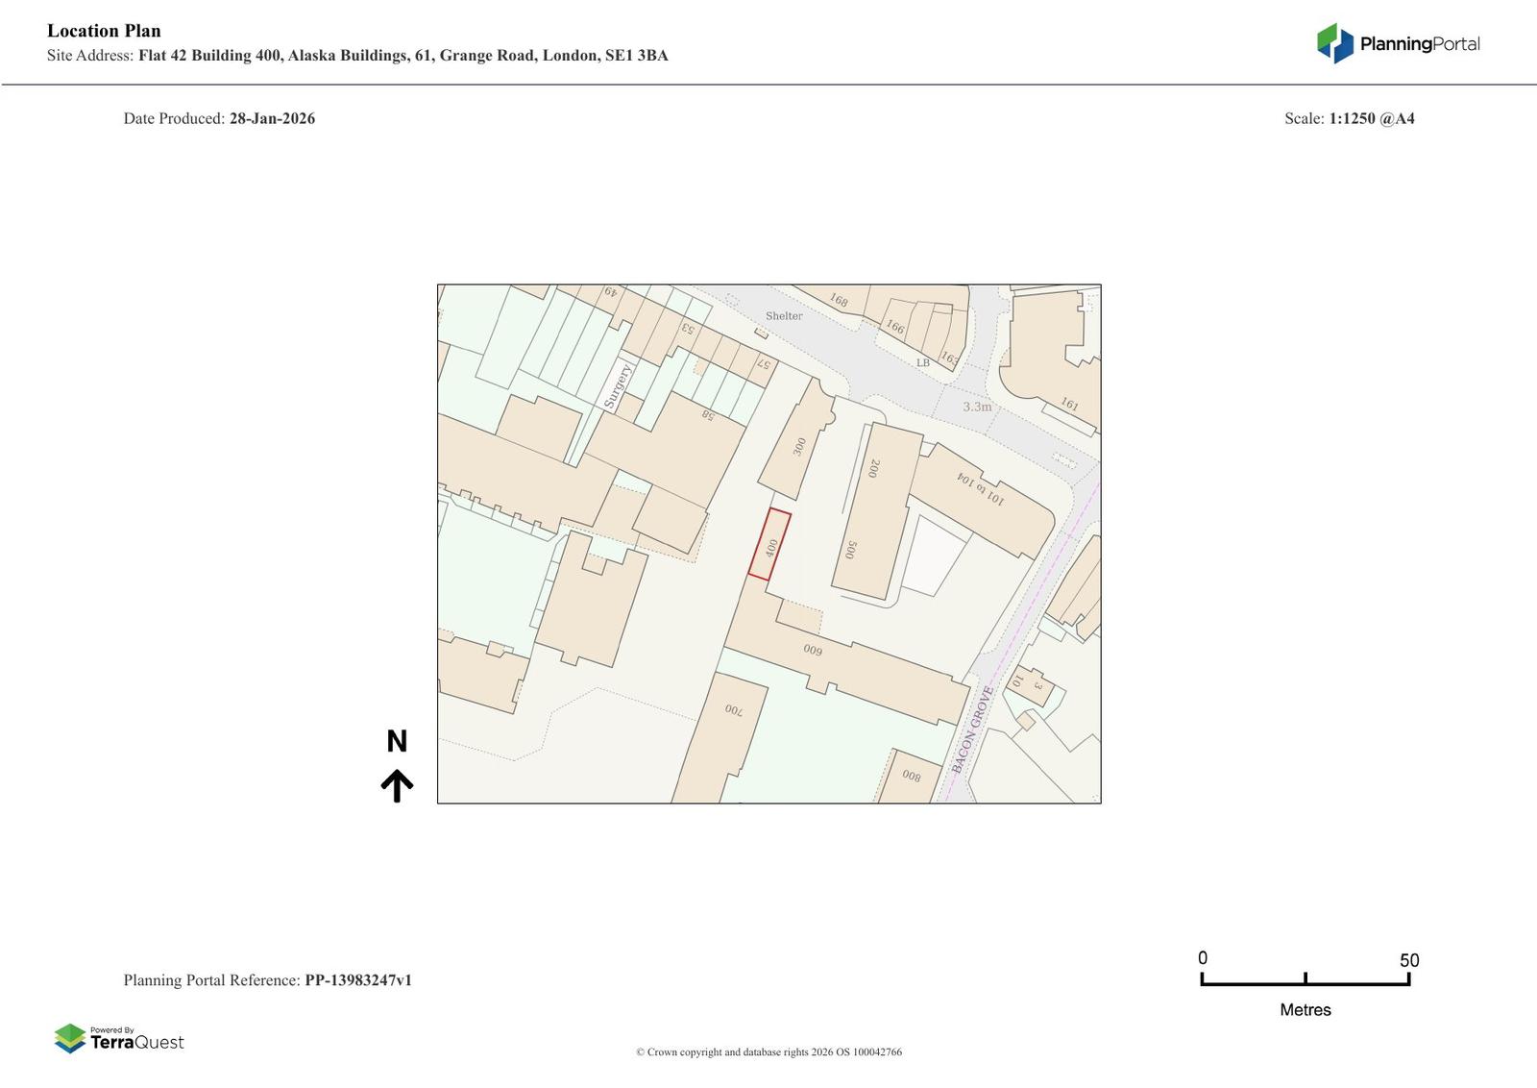Image resolution: width=1537 pixels, height=1088 pixels.
Task: Click the scale value 1:1250 @A4
Action: tap(1371, 119)
